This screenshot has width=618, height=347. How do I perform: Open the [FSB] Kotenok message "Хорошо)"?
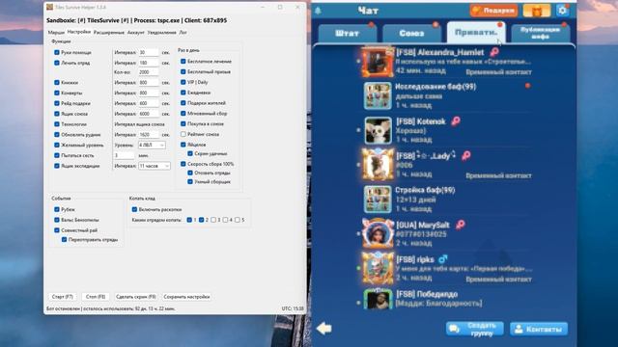(x=410, y=131)
